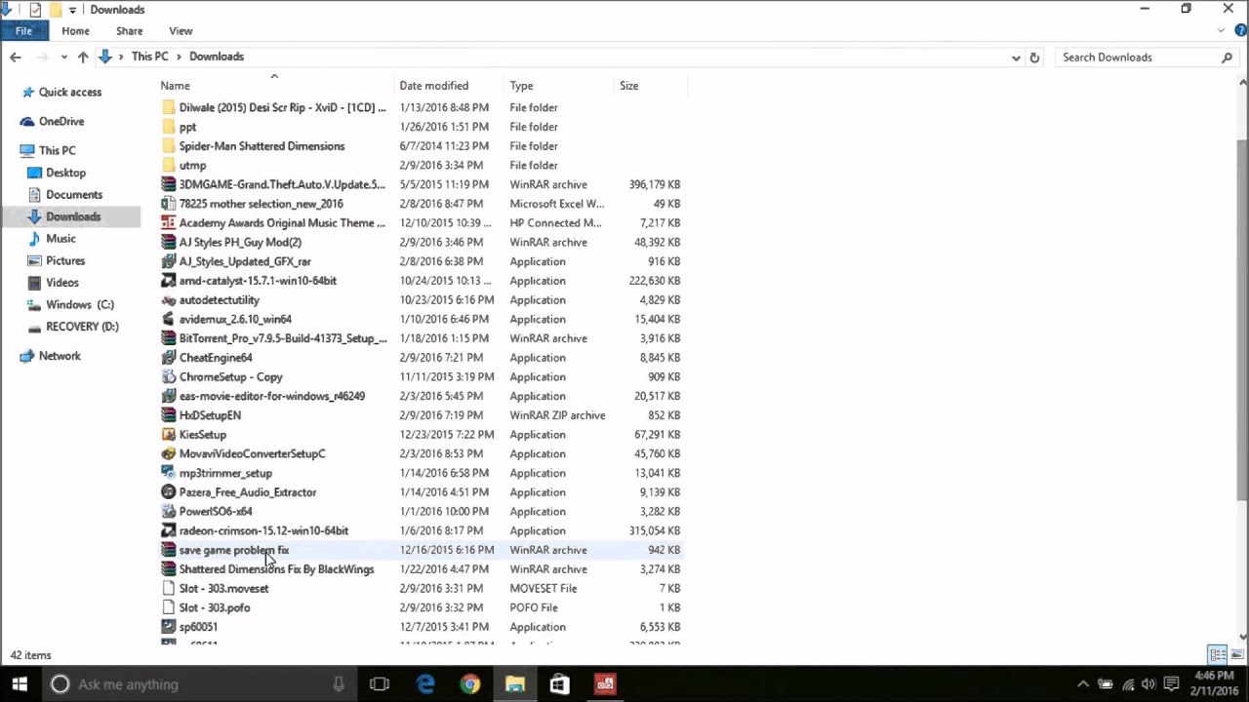Select Academy Awards Original Music file icon
1249x702 pixels.
click(169, 222)
